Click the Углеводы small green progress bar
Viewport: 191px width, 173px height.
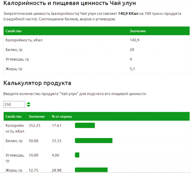click(x=77, y=155)
